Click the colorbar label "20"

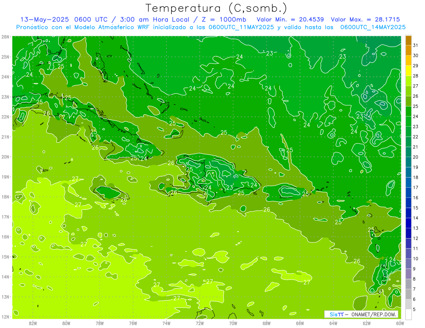click(x=416, y=157)
